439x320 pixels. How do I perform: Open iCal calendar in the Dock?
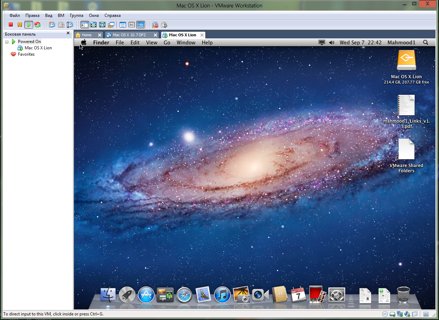click(x=299, y=295)
